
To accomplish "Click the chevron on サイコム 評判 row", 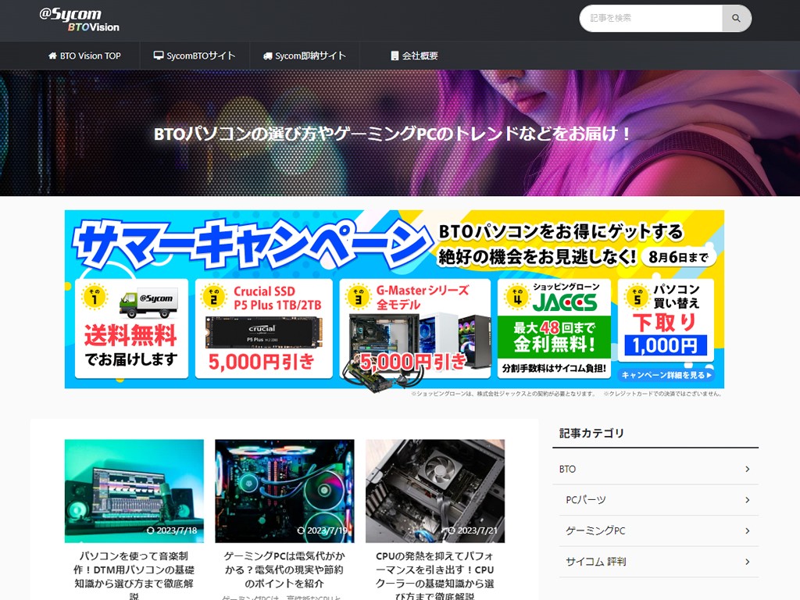I will click(x=748, y=562).
